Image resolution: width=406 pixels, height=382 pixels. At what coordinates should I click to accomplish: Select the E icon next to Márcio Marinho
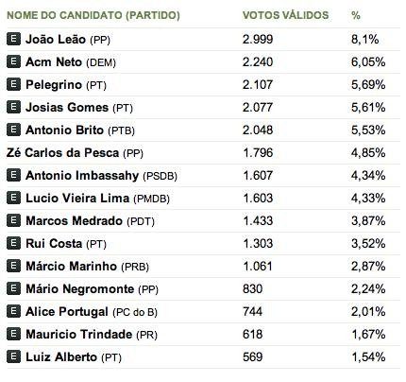(x=13, y=266)
